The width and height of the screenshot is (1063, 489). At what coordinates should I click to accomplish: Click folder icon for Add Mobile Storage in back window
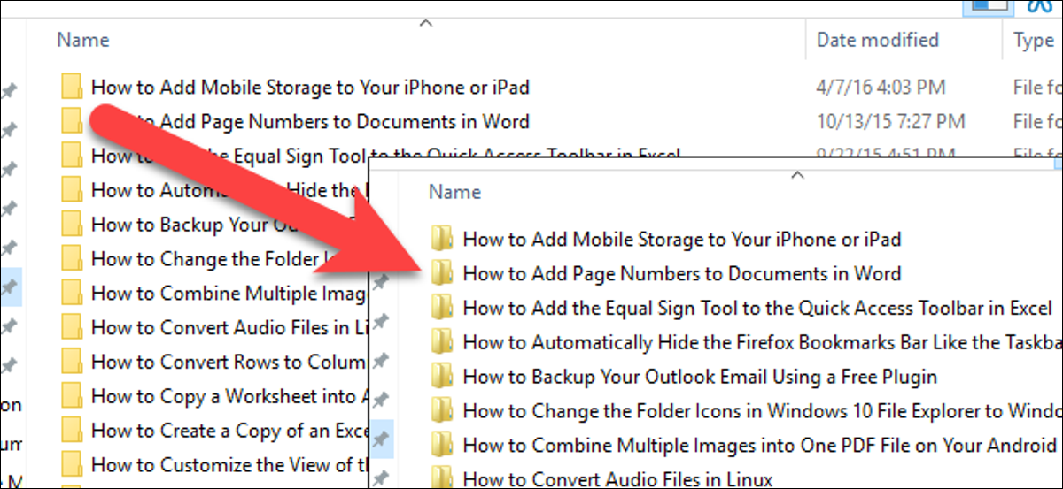coord(73,87)
